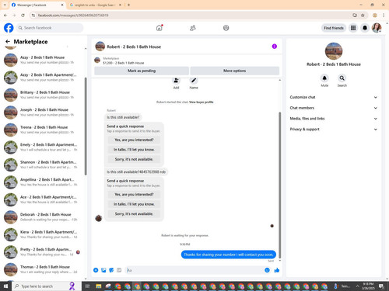Viewport: 389px width, 291px height.
Task: Send a thumbs up like
Action: 277,270
